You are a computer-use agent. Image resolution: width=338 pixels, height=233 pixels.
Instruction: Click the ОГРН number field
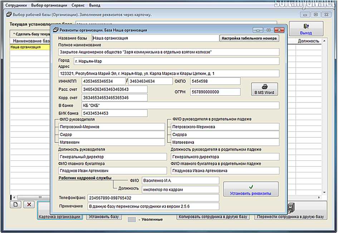click(x=215, y=92)
